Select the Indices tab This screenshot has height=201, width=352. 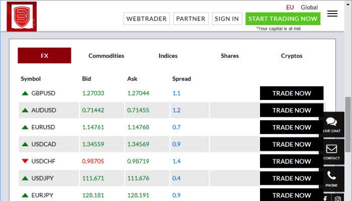click(168, 56)
